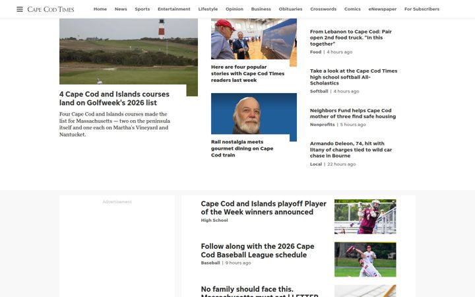Open 'playoff Player of the Week winners' story

point(263,208)
